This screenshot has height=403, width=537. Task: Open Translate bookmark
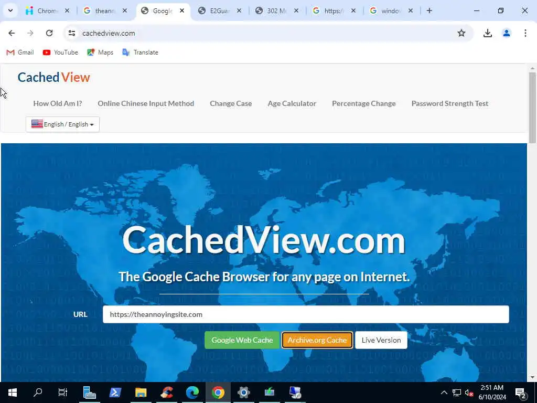pyautogui.click(x=140, y=52)
